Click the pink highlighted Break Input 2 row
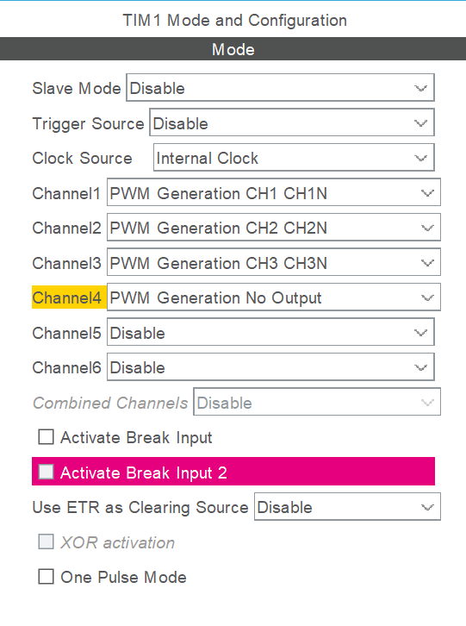The width and height of the screenshot is (466, 626). coord(233,472)
